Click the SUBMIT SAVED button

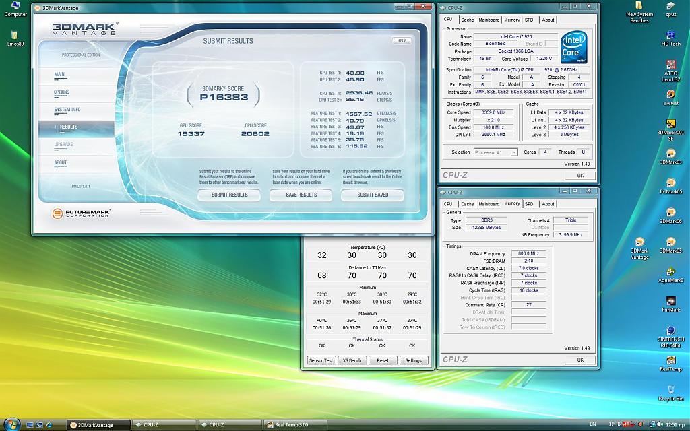[x=373, y=195]
